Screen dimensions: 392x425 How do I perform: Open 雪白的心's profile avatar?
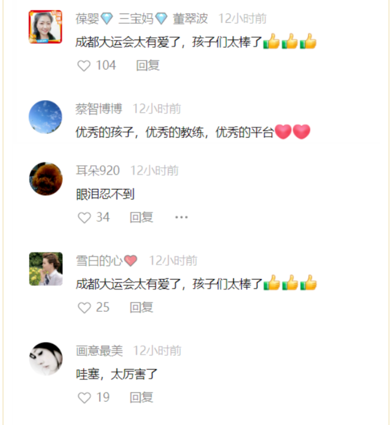pyautogui.click(x=46, y=269)
